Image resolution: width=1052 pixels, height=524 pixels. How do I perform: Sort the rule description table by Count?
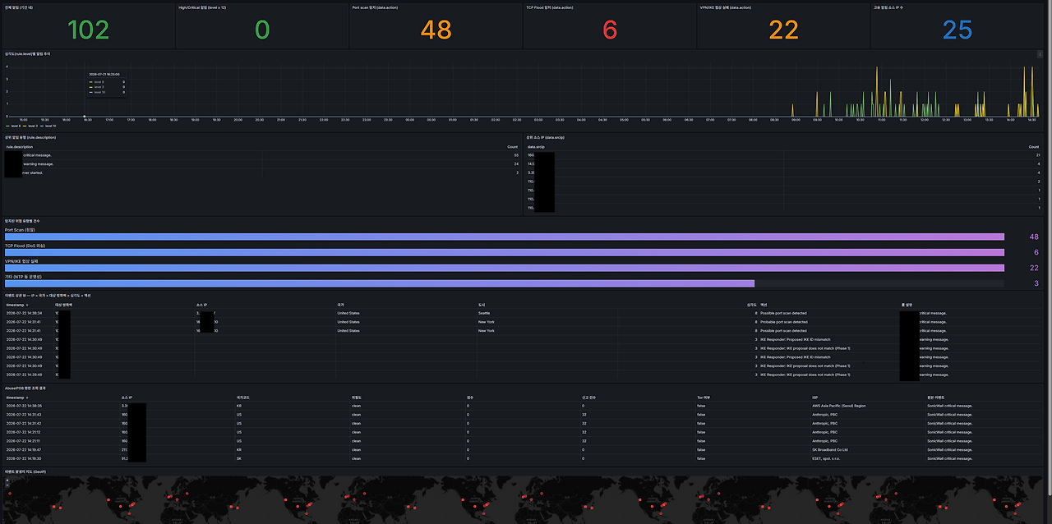click(513, 147)
